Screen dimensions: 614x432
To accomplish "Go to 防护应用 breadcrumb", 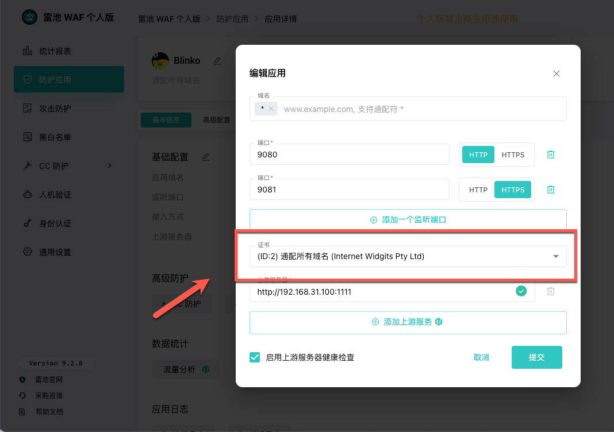I will pyautogui.click(x=232, y=19).
